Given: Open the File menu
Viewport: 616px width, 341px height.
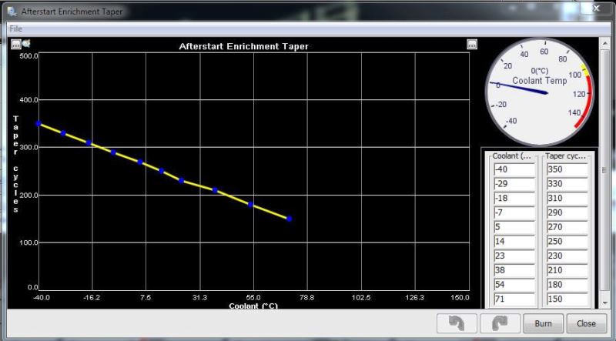Looking at the screenshot, I should coord(15,28).
